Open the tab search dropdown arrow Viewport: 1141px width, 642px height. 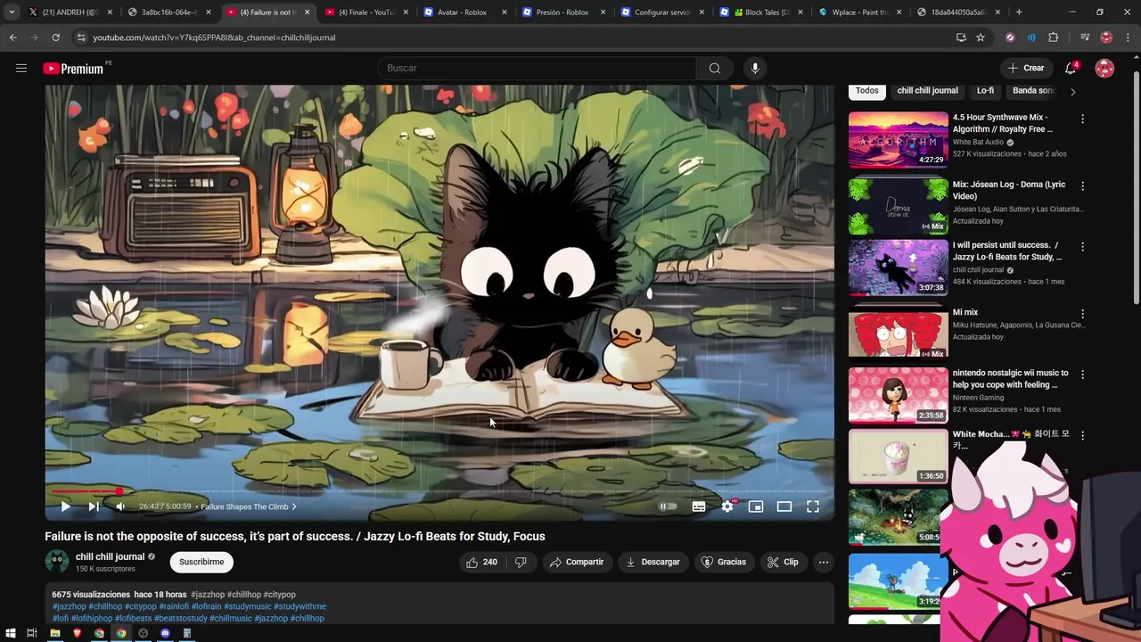click(x=11, y=12)
